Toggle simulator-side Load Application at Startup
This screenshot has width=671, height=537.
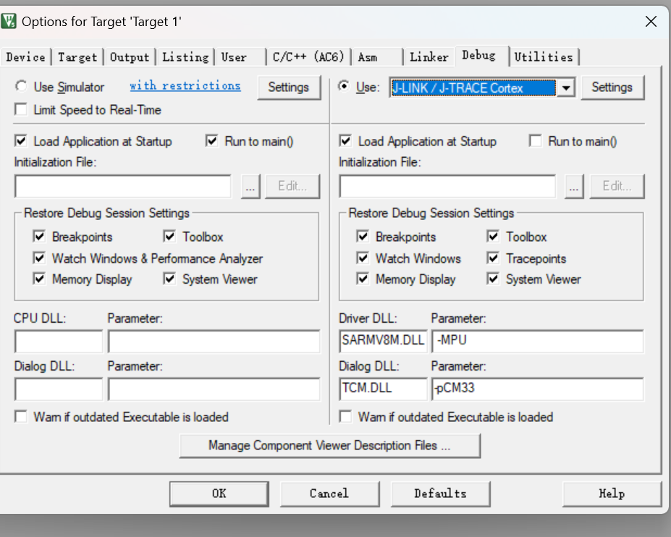(x=20, y=141)
